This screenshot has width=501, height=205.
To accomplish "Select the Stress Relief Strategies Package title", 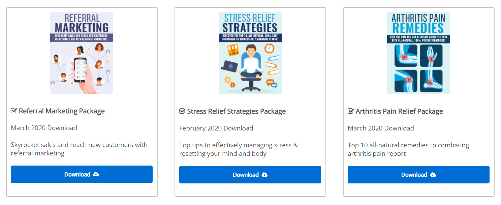I will pyautogui.click(x=237, y=111).
